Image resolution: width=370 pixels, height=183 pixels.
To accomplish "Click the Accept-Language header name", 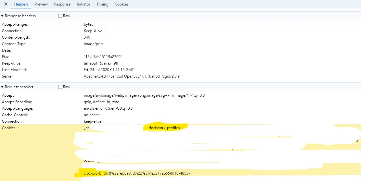I will pyautogui.click(x=18, y=108).
